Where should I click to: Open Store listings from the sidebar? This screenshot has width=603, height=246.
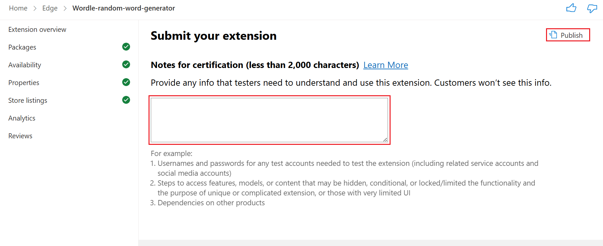pyautogui.click(x=27, y=100)
